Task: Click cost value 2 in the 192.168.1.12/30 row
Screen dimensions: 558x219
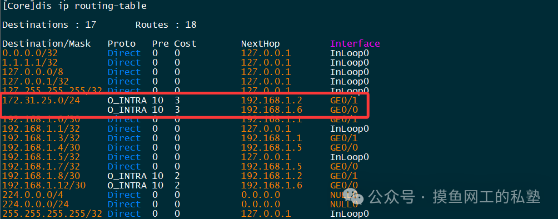Action: [177, 186]
